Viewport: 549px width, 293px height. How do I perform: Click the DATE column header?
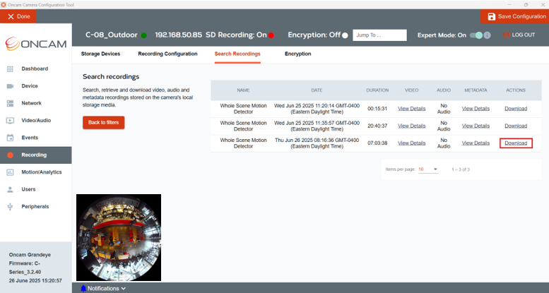point(317,90)
